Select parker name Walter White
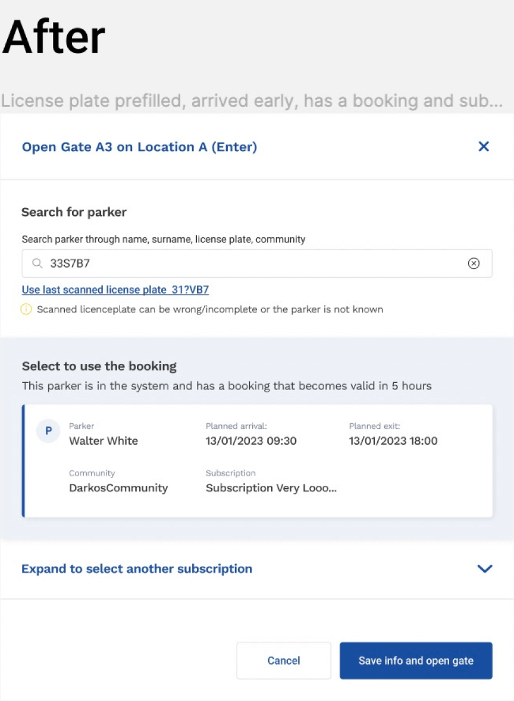This screenshot has height=701, width=514. tap(104, 441)
